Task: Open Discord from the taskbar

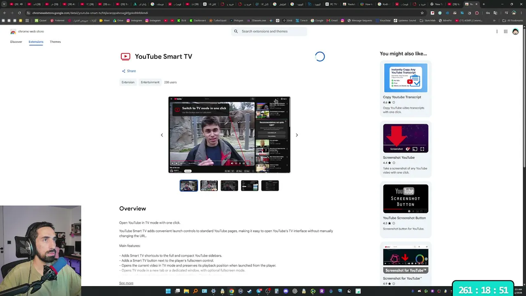Action: click(286, 291)
